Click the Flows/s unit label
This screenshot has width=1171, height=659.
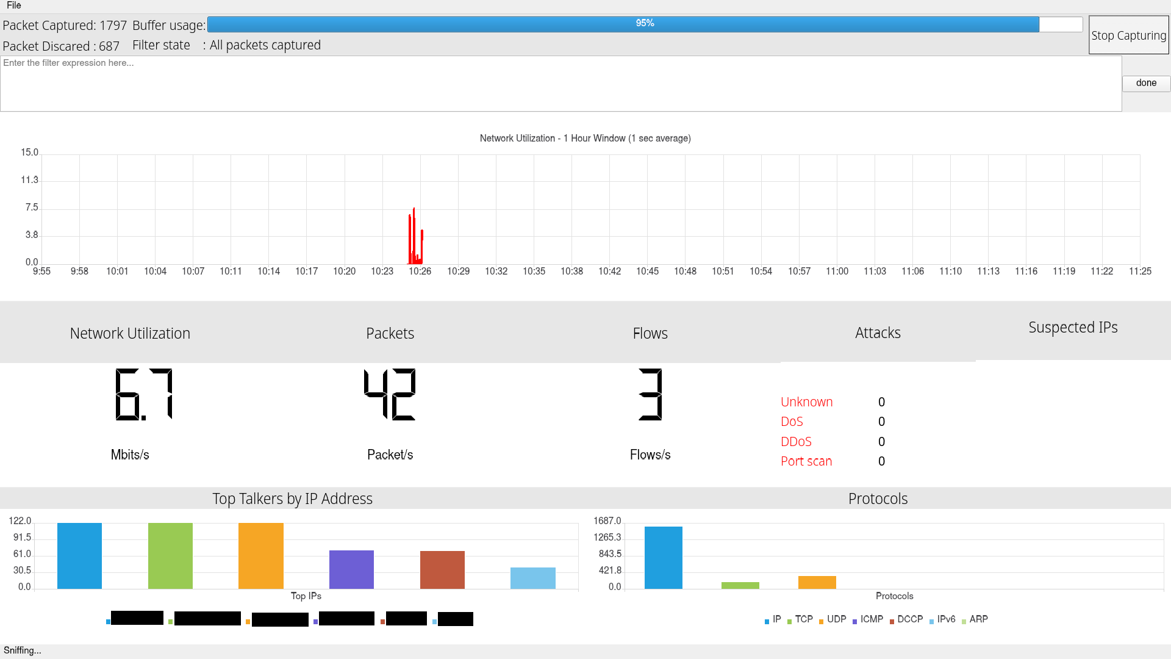click(650, 455)
